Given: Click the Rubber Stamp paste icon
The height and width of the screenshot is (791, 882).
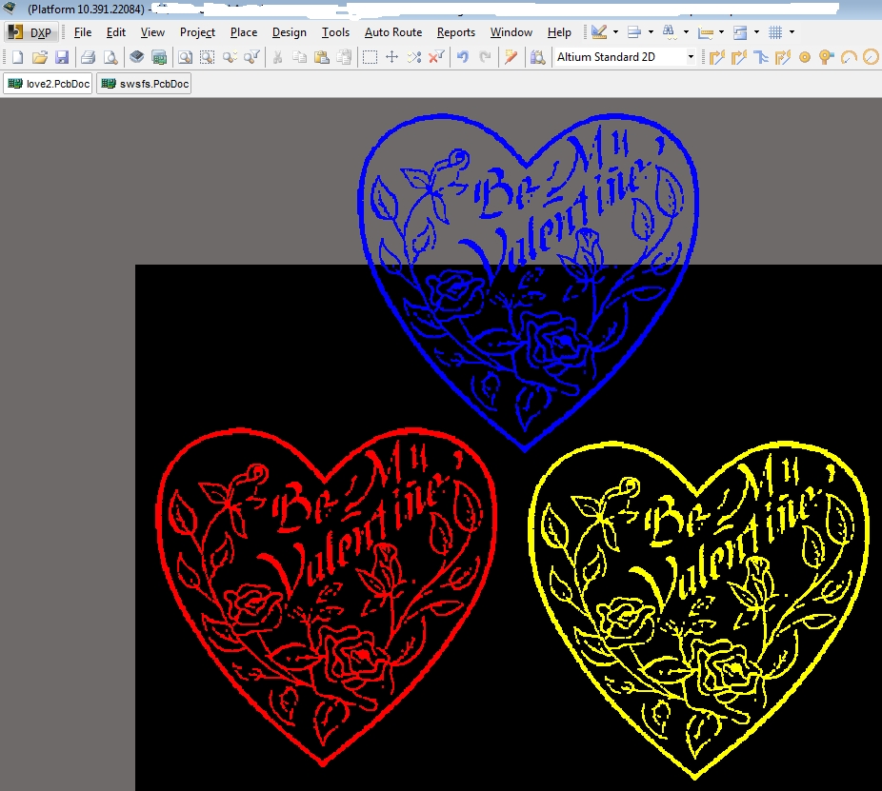Looking at the screenshot, I should click(x=344, y=57).
